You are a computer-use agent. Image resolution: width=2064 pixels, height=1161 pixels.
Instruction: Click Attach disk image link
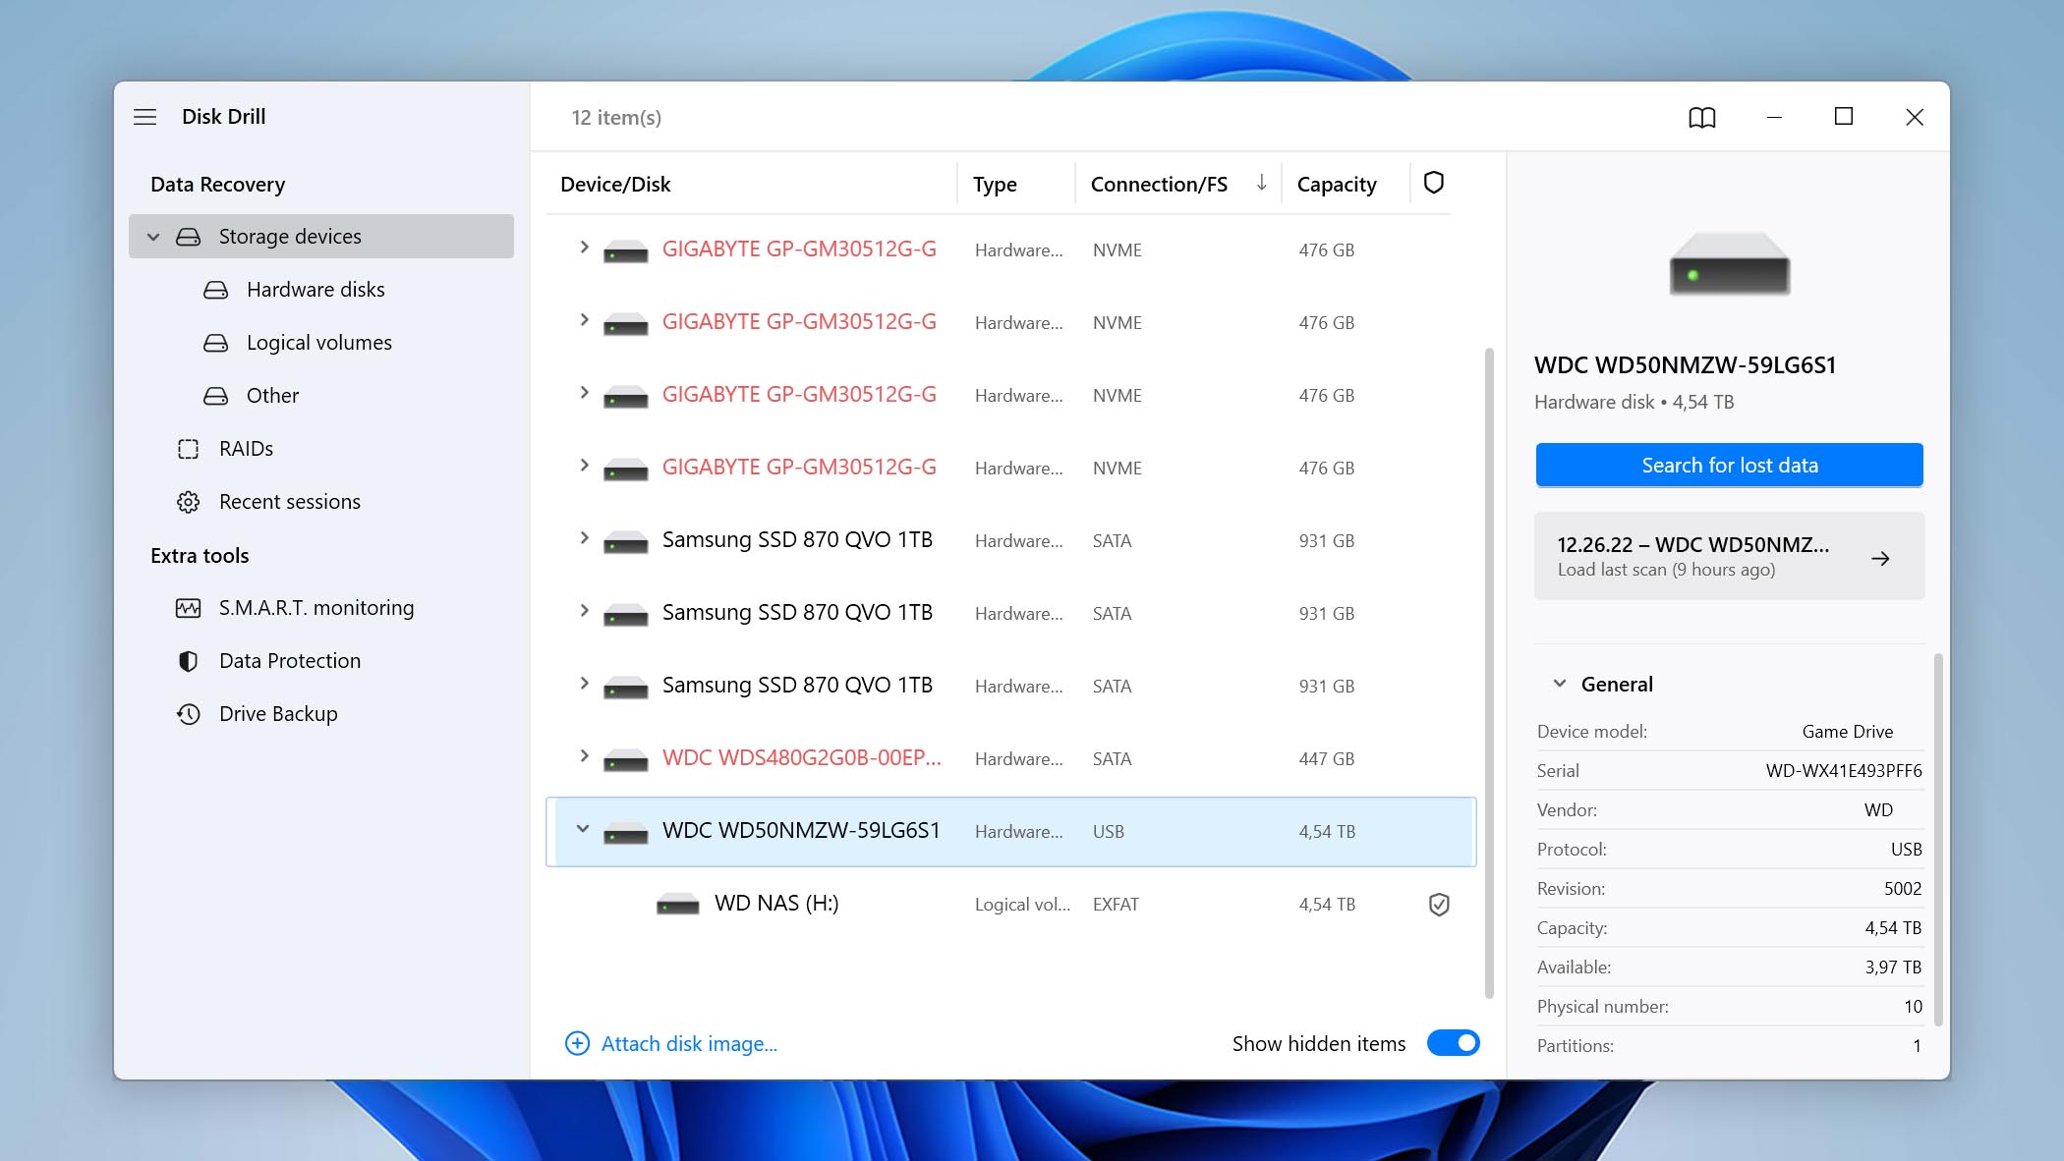(x=689, y=1043)
